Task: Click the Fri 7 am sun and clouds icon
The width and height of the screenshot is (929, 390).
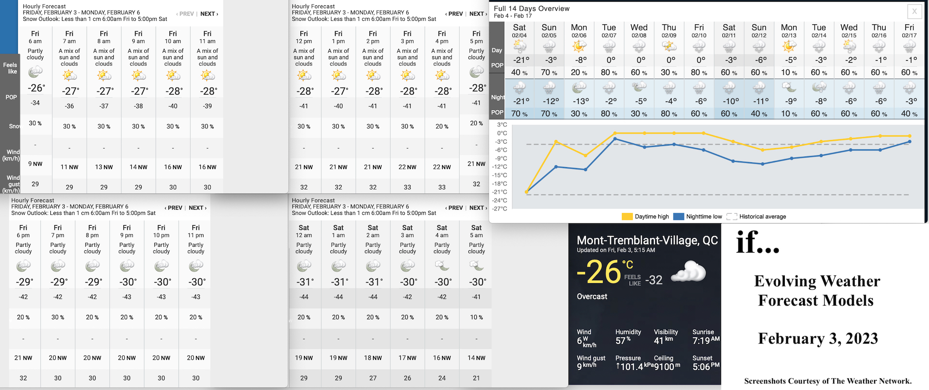Action: point(69,75)
